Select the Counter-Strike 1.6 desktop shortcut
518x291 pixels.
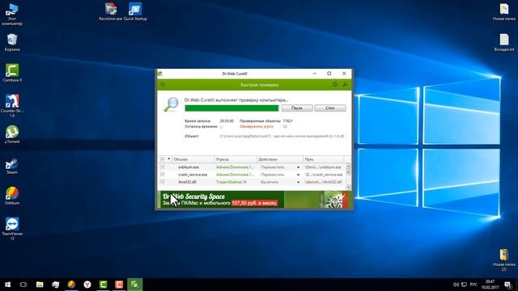[12, 106]
